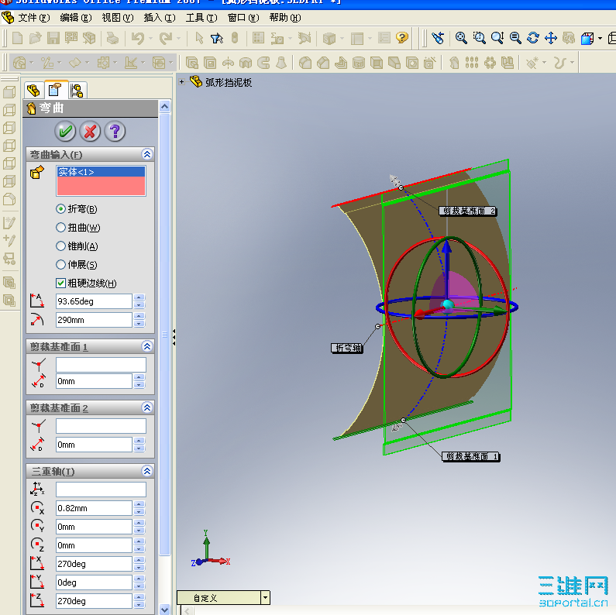Open Flex help with purple question mark

[115, 131]
